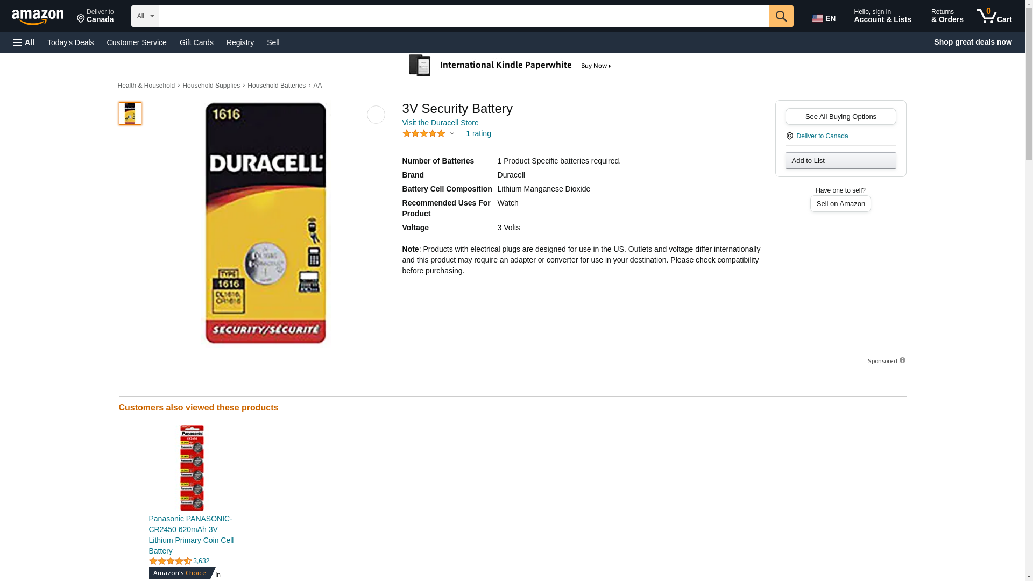Open the cart icon
Screen dimensions: 1033x581
coord(994,16)
